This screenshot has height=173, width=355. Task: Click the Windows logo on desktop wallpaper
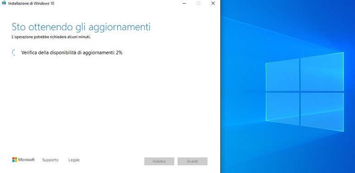(305, 92)
